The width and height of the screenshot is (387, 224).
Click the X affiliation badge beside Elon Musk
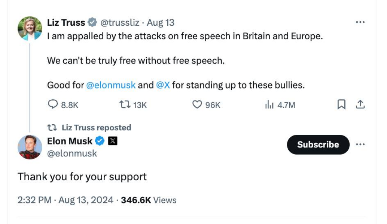click(113, 141)
